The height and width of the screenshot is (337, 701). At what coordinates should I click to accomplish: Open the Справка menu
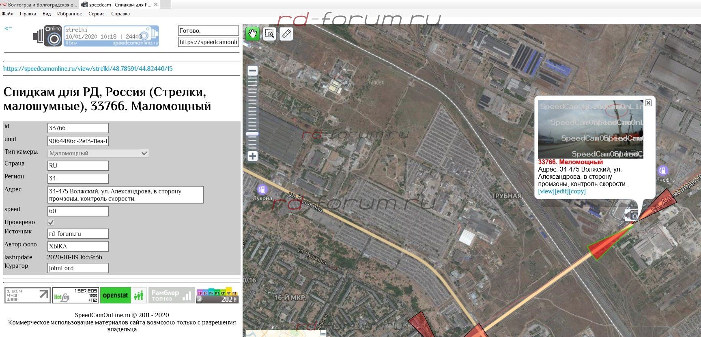(x=120, y=14)
